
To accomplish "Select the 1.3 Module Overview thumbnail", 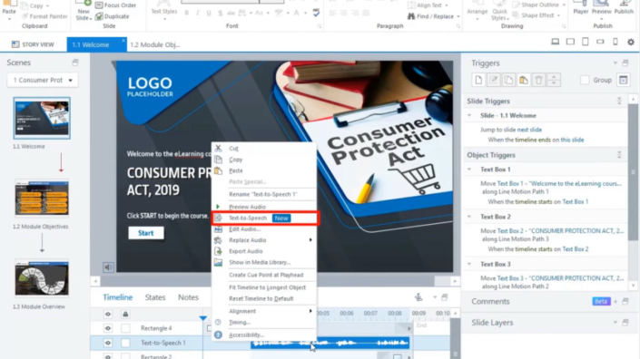I will point(42,278).
